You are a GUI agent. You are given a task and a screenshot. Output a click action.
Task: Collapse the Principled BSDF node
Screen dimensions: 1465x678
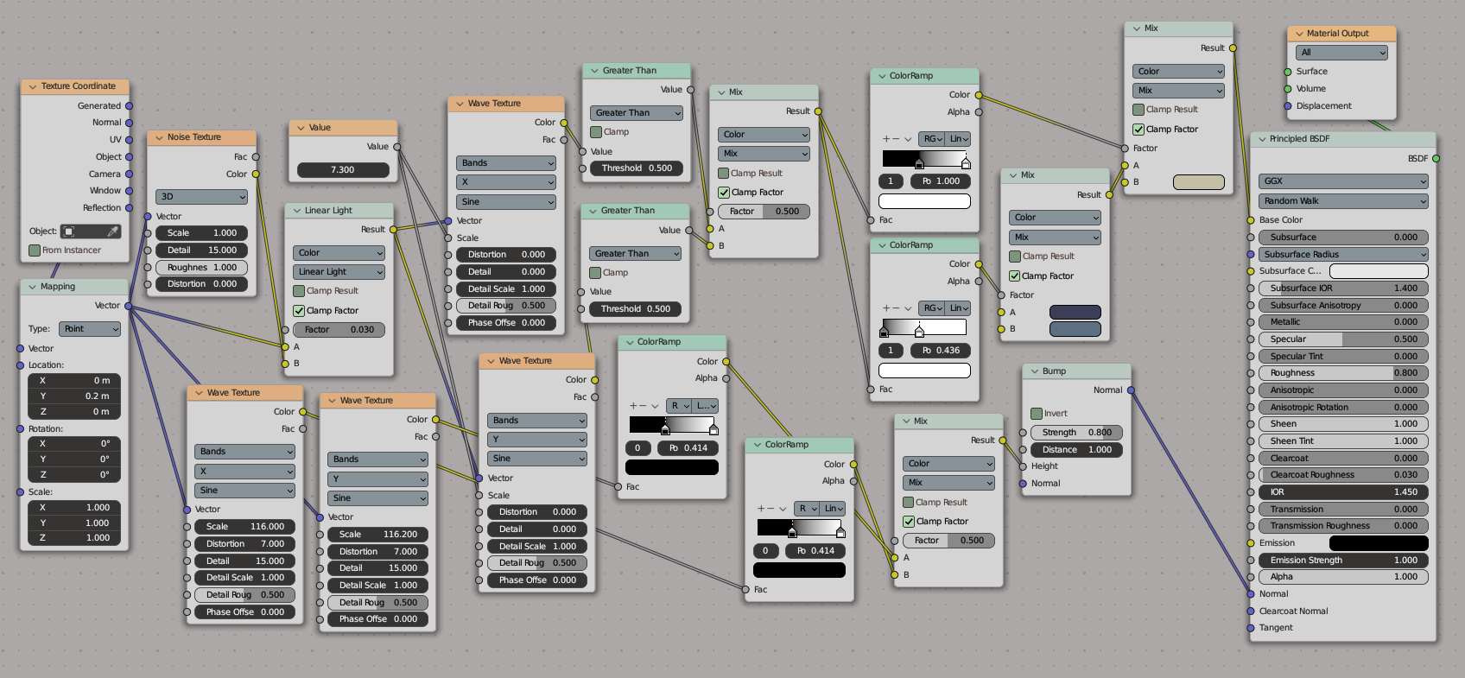coord(1261,139)
